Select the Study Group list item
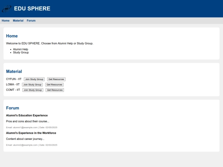223x167 pixels. point(21,52)
